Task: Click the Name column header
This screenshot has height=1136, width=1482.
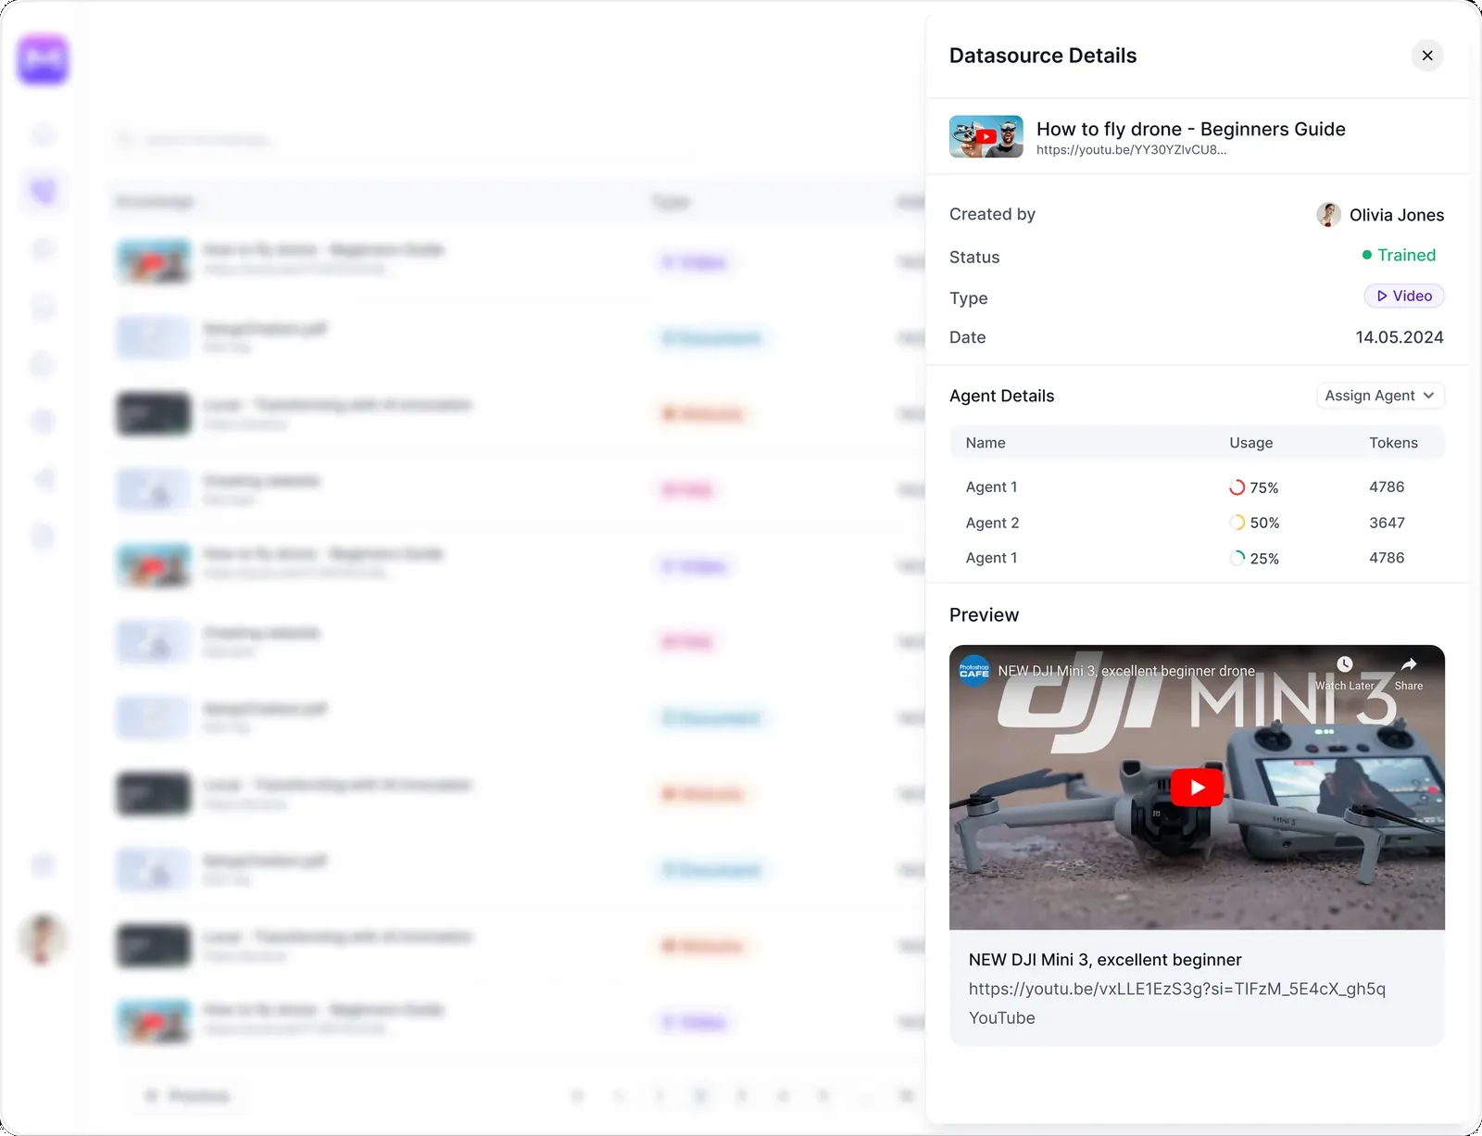Action: 986,443
